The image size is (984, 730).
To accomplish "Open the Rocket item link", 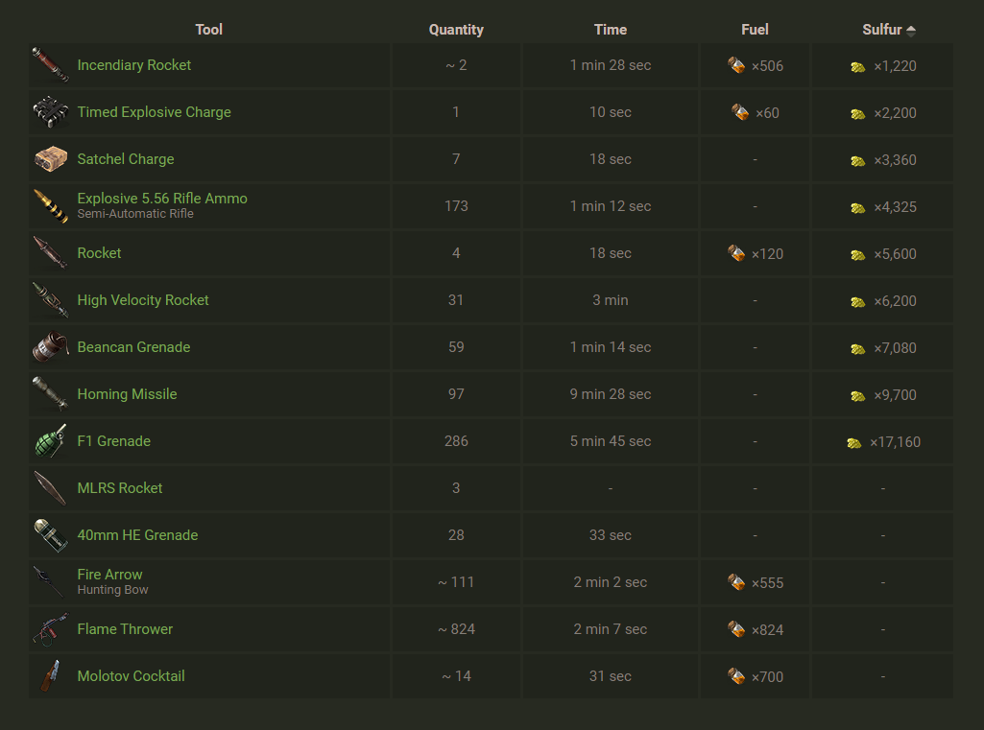I will (99, 253).
